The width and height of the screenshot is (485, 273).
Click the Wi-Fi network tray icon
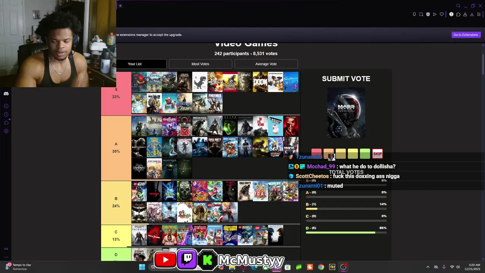[x=452, y=267]
